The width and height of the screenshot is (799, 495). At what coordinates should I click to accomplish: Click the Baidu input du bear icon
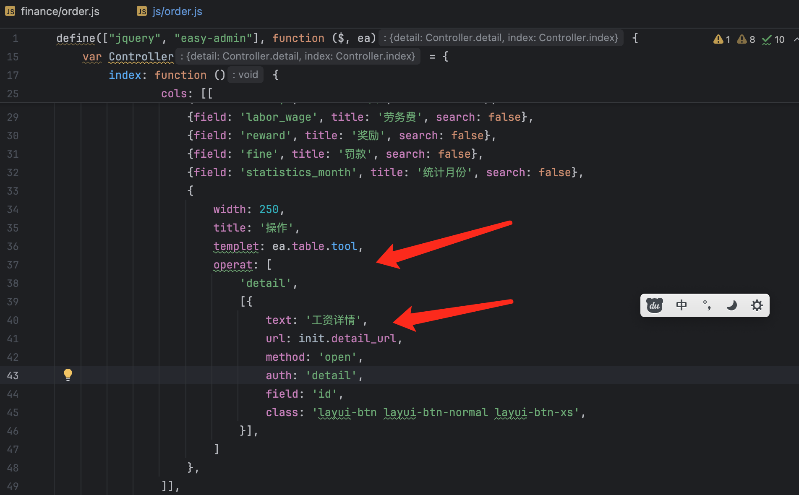[x=655, y=305]
